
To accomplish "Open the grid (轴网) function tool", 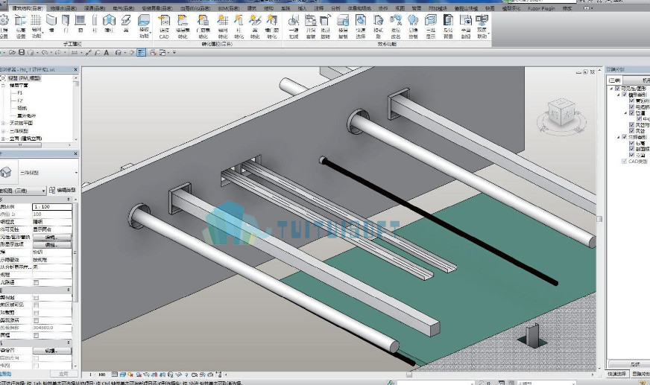I will click(37, 26).
